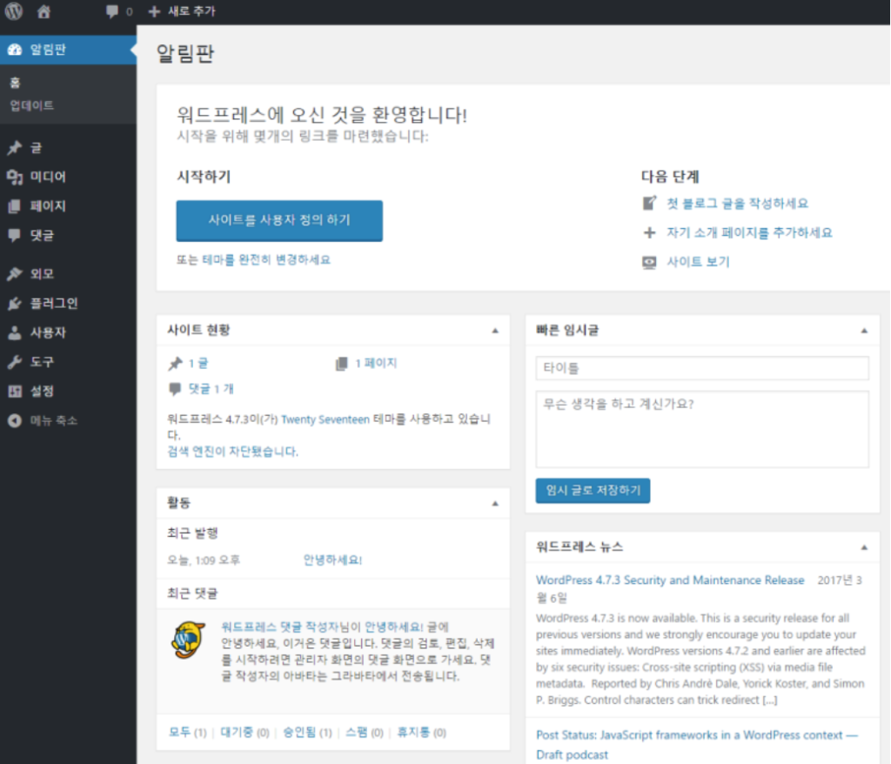Click the 도구 wrench icon
Image resolution: width=891 pixels, height=764 pixels.
point(15,362)
